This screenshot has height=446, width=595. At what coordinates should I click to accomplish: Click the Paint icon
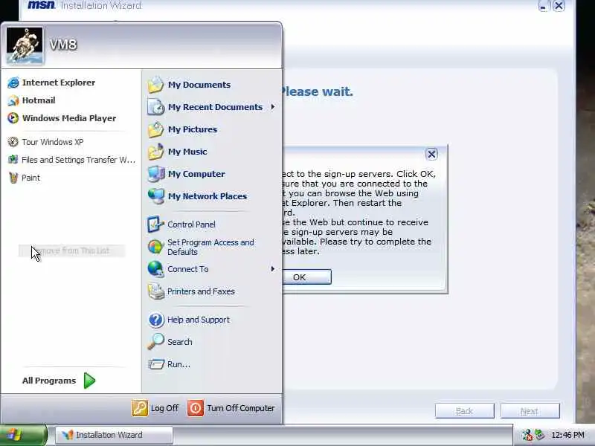(x=13, y=178)
